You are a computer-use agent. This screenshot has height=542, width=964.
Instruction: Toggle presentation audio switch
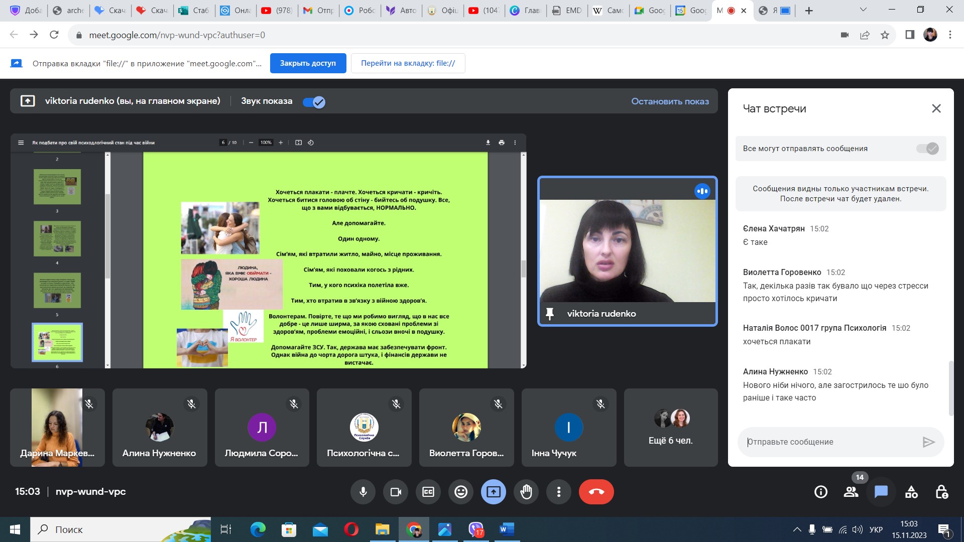pos(314,102)
